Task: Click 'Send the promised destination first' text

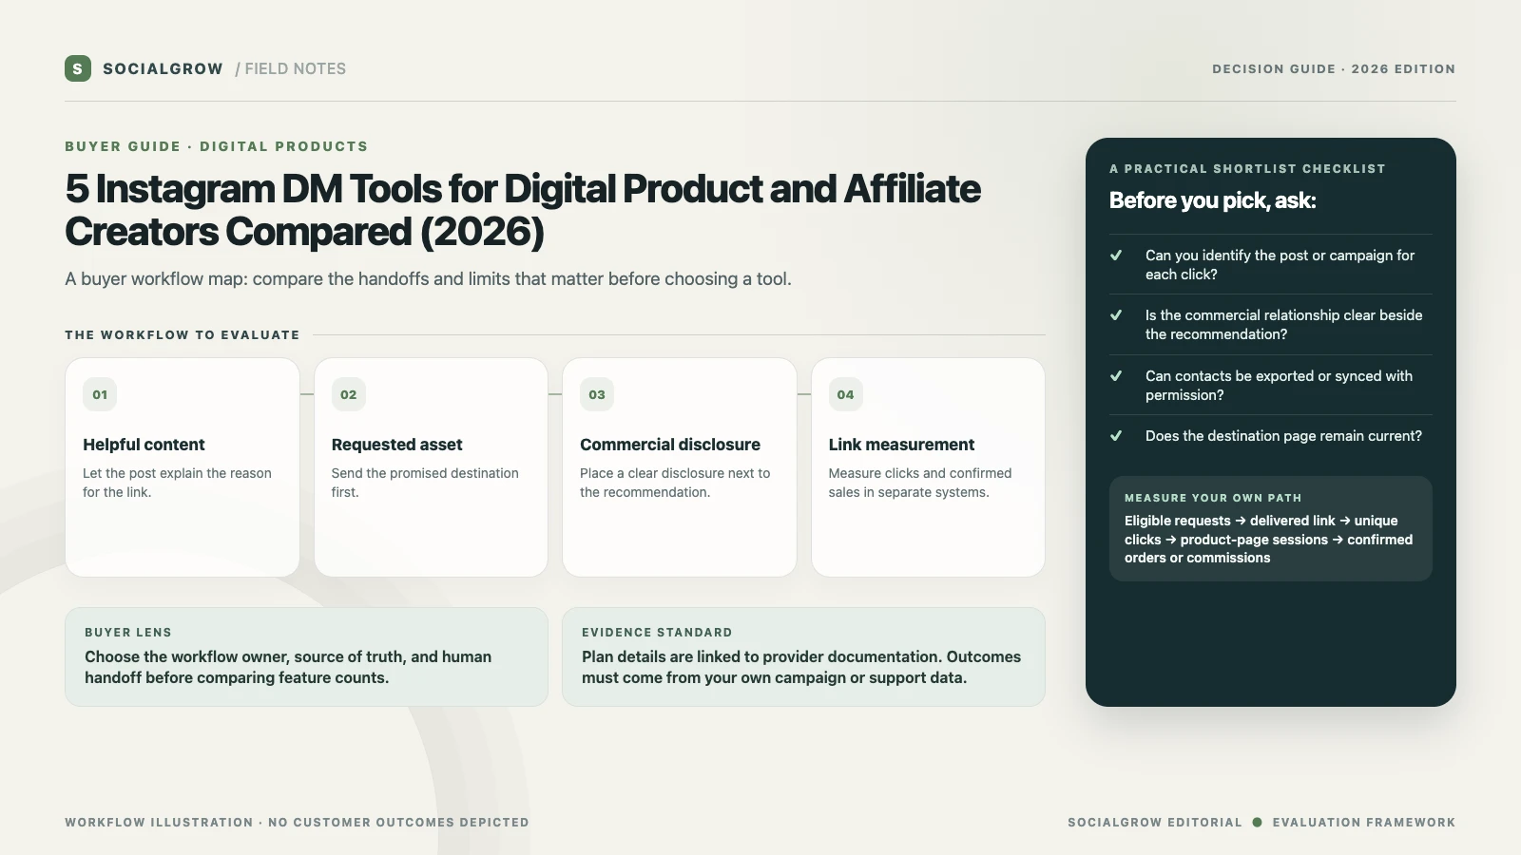Action: [x=425, y=483]
